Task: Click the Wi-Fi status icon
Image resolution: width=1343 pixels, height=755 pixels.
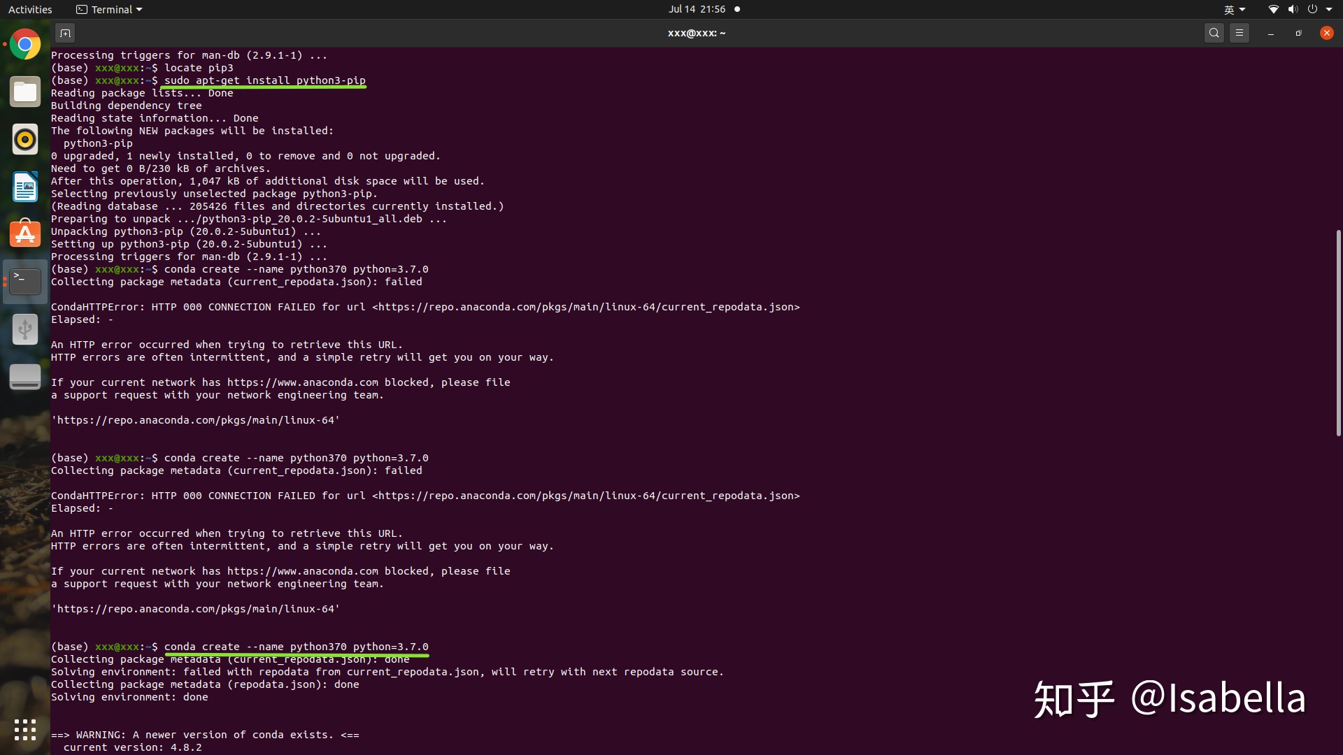Action: 1273,9
